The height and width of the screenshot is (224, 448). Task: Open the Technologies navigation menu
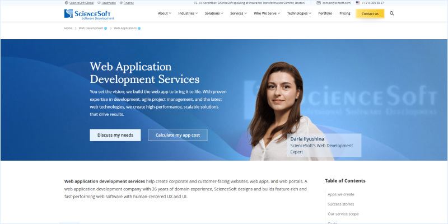click(x=299, y=13)
